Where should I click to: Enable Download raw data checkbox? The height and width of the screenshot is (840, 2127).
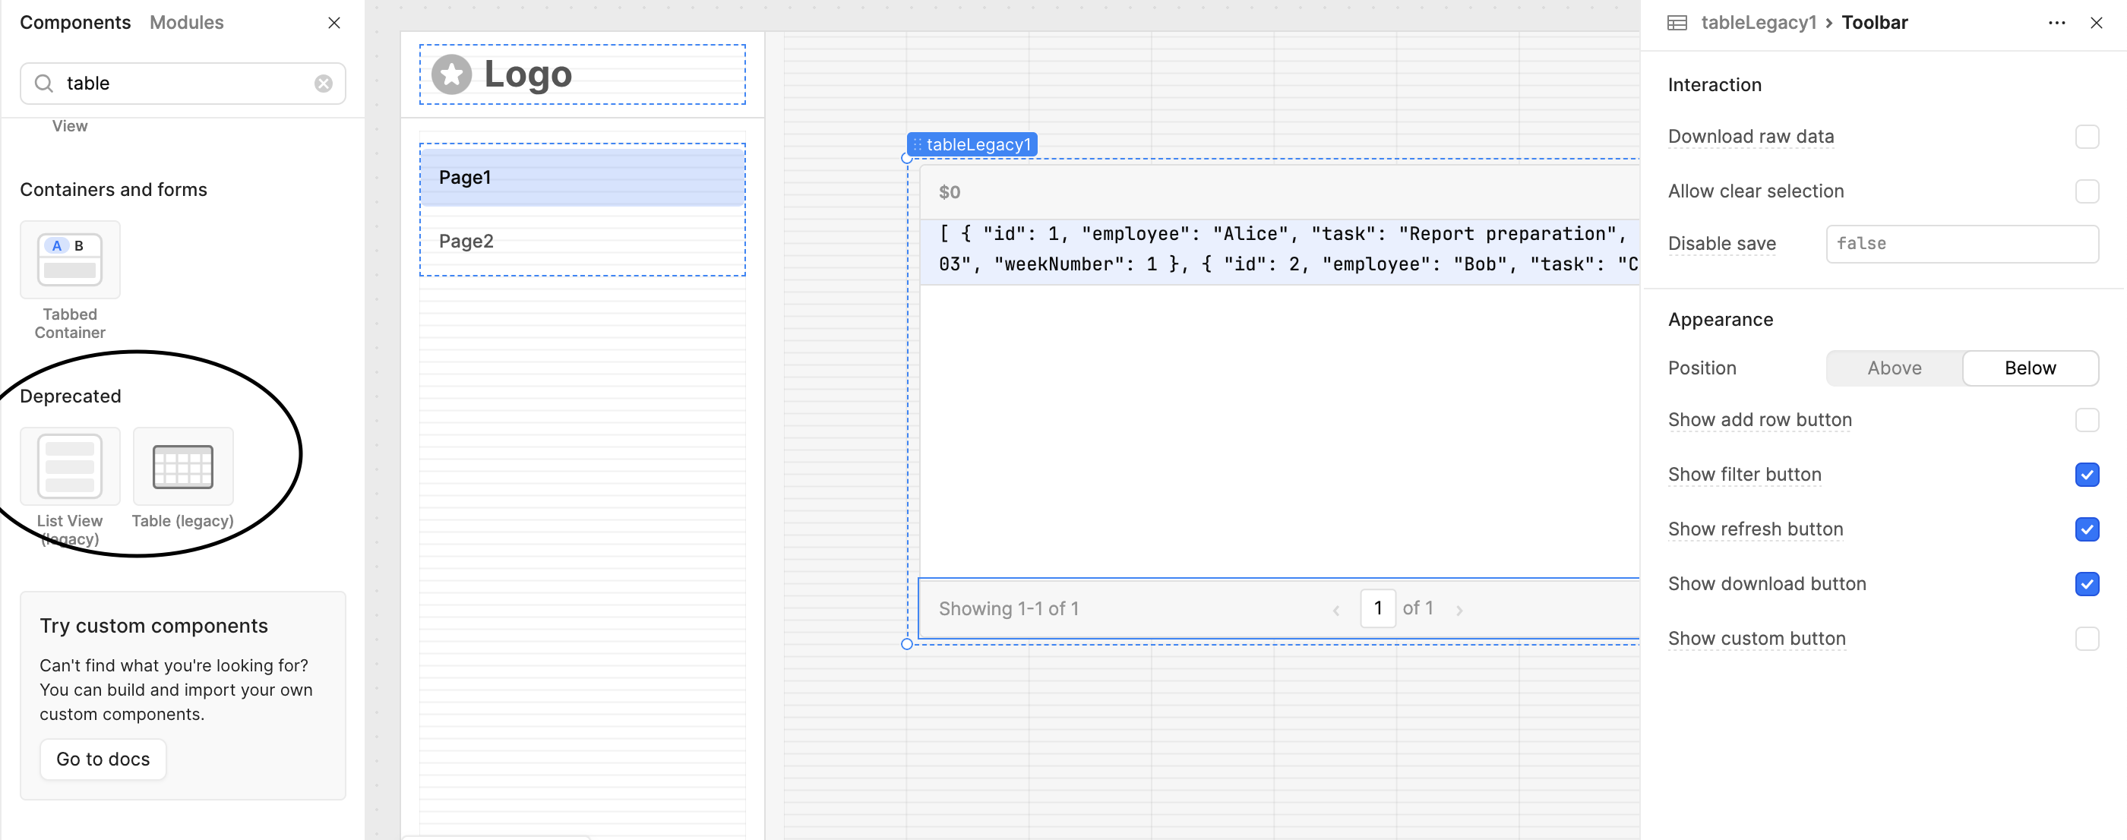click(2087, 137)
